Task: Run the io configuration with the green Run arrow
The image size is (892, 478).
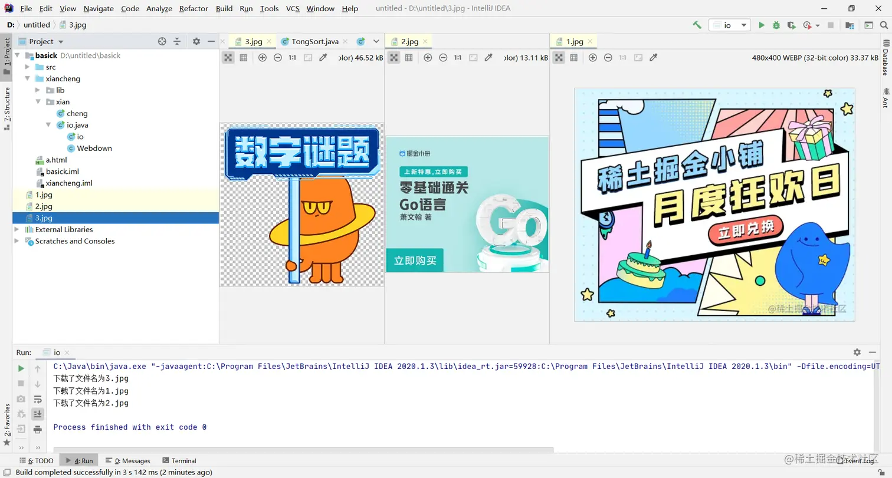Action: 762,25
